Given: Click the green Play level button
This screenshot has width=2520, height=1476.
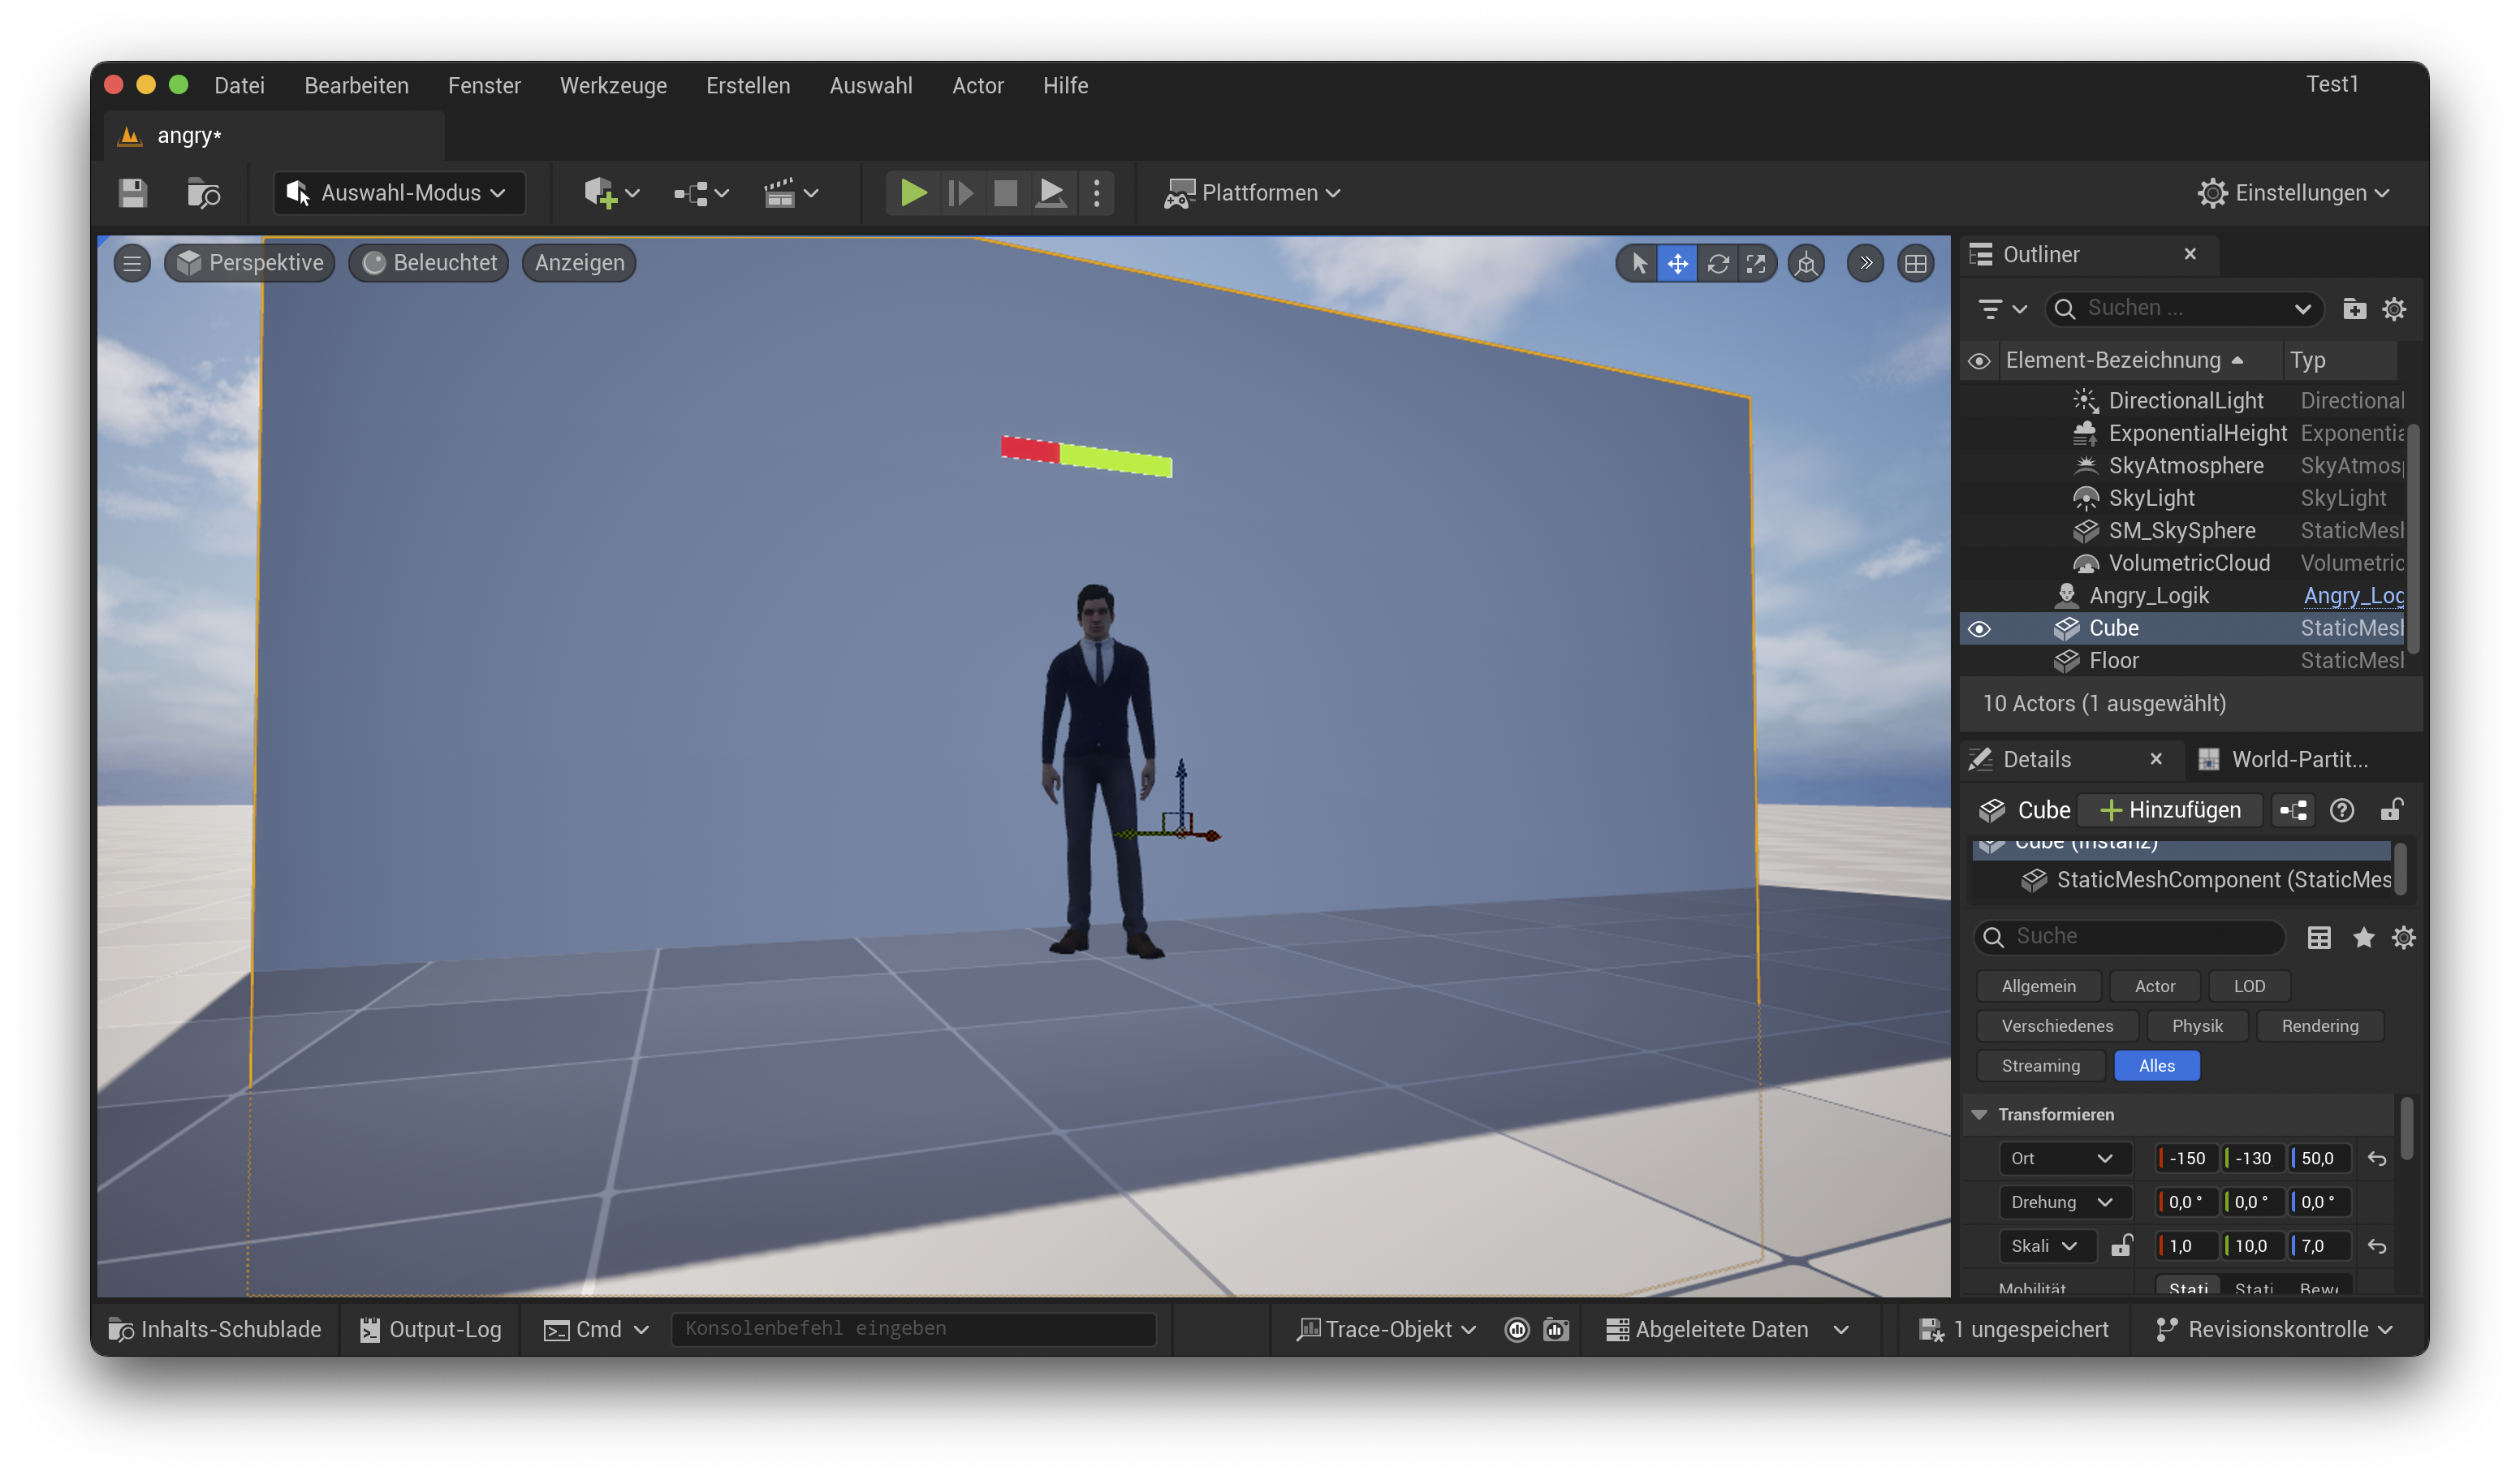Looking at the screenshot, I should coord(912,193).
